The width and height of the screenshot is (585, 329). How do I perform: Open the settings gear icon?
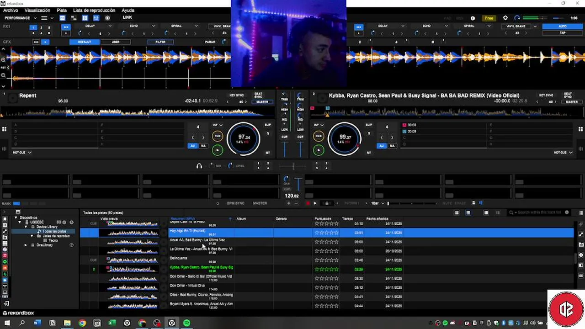(x=505, y=18)
